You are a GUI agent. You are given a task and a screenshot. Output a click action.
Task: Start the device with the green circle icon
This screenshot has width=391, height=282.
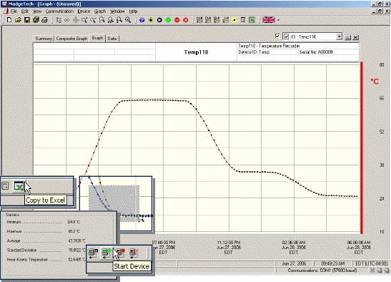click(x=168, y=20)
